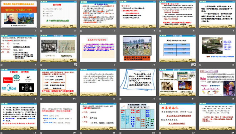Image resolution: width=236 pixels, height=134 pixels.
Task: Click the animation star under slide 14
Action: pyautogui.click(x=41, y=99)
